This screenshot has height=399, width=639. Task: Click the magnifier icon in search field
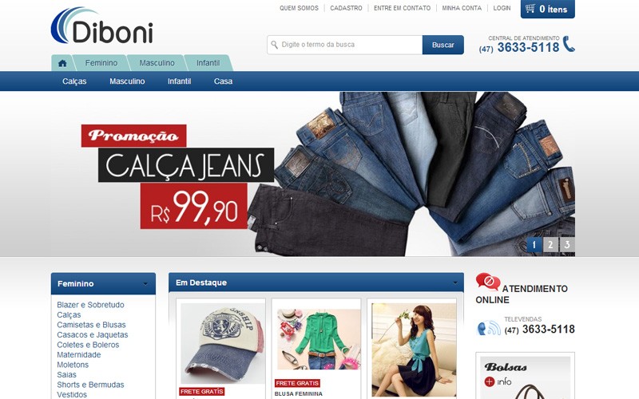pyautogui.click(x=275, y=45)
